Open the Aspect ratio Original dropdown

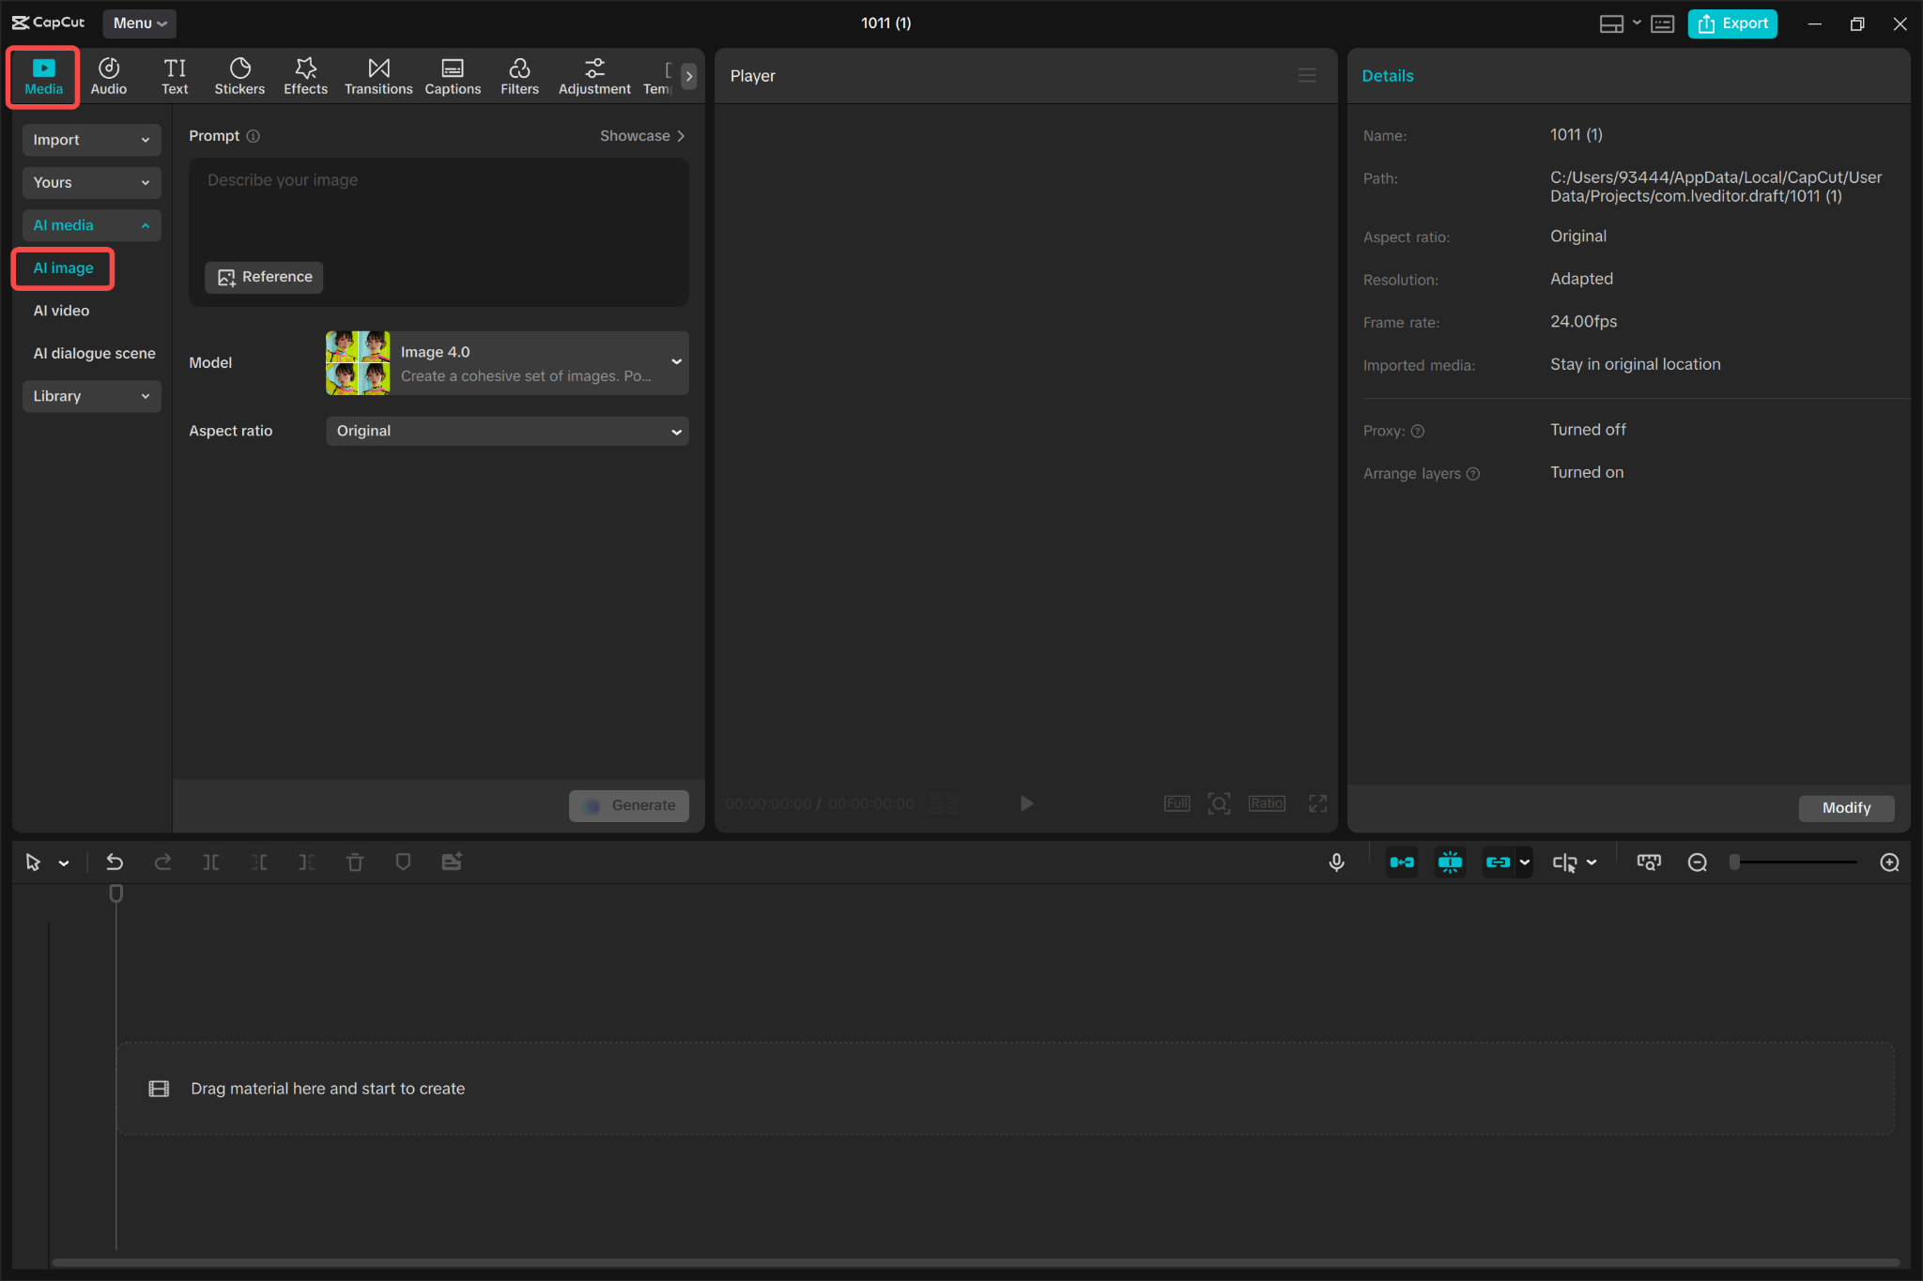pos(507,431)
